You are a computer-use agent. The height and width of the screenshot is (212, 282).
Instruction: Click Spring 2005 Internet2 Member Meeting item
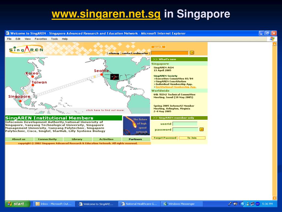point(174,108)
